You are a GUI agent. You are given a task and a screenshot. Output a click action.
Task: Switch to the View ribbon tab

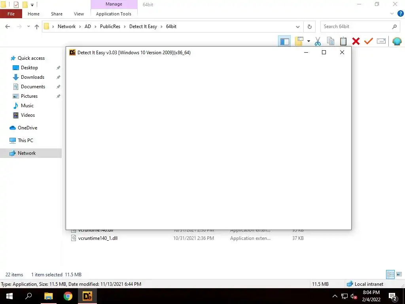tap(79, 14)
